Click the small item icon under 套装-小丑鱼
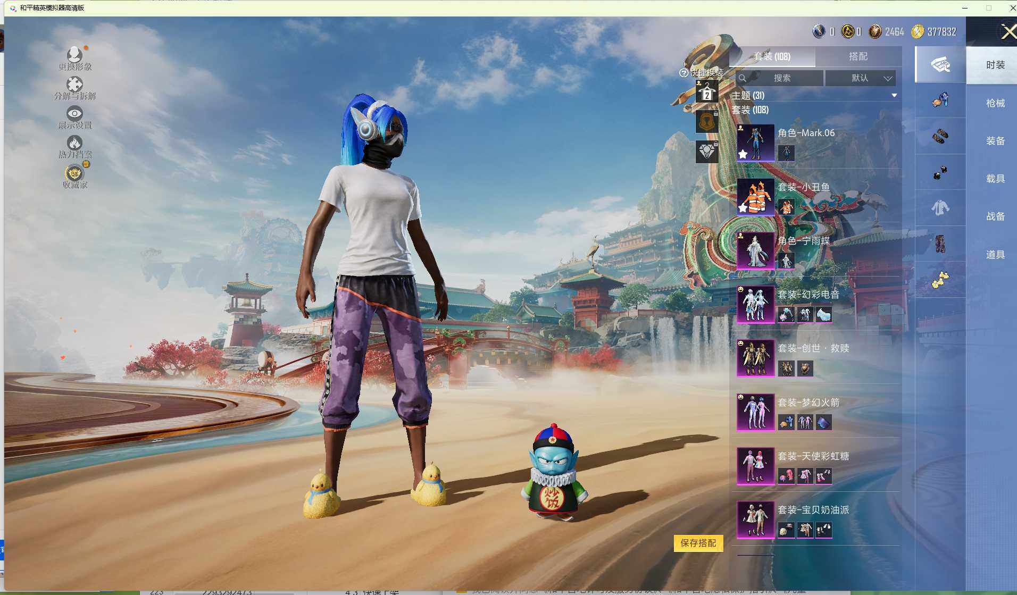 click(x=786, y=207)
